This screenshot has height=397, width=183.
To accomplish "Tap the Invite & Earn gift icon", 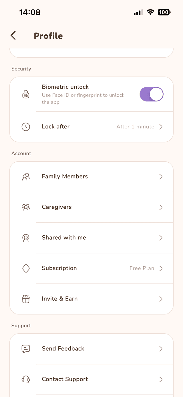I will pos(26,299).
